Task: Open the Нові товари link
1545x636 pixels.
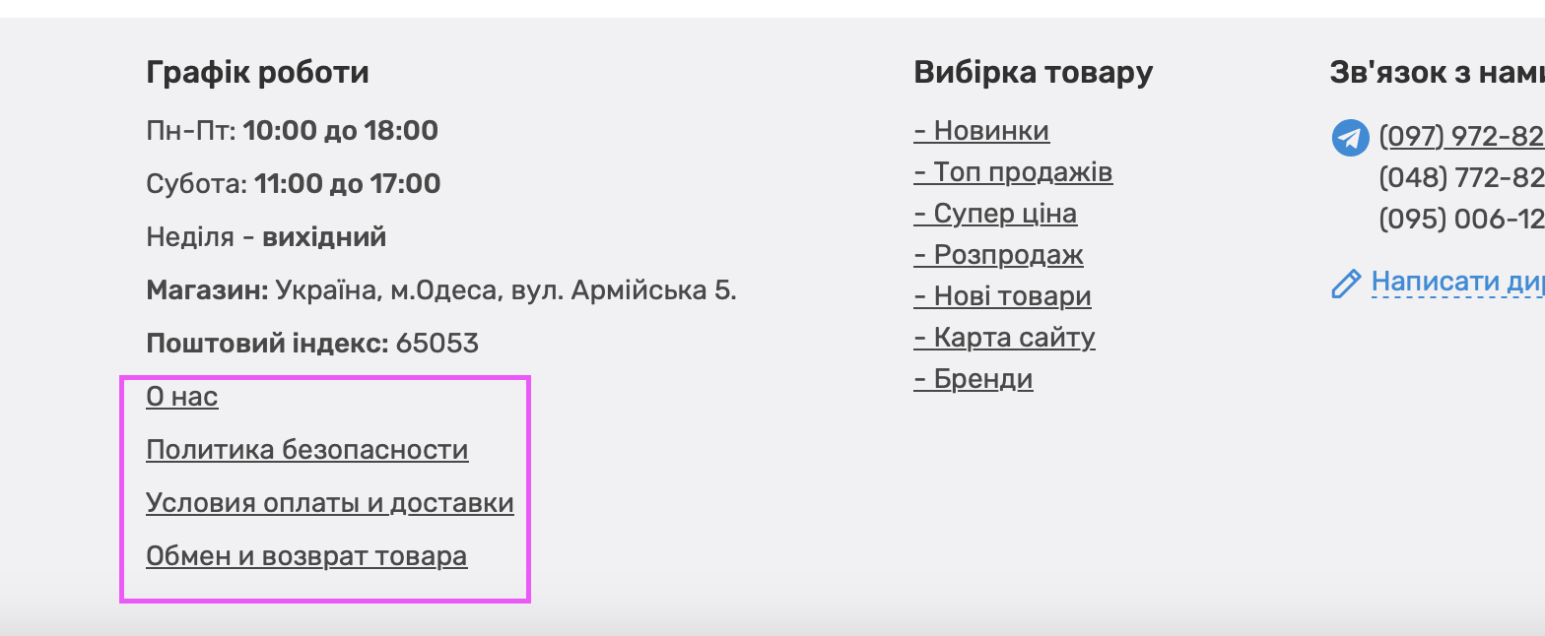Action: point(1002,296)
